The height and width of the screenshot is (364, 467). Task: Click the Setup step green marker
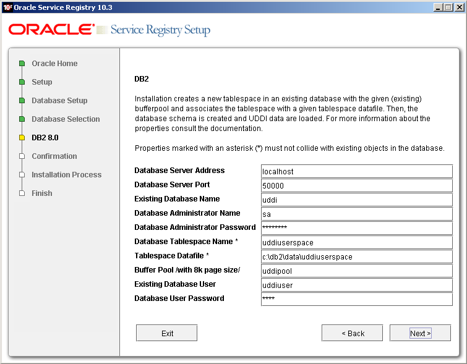coord(22,82)
